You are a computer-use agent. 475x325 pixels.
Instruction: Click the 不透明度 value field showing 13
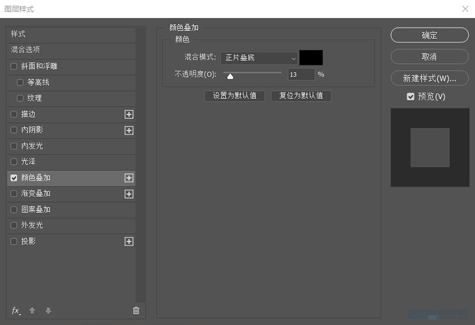tap(301, 75)
